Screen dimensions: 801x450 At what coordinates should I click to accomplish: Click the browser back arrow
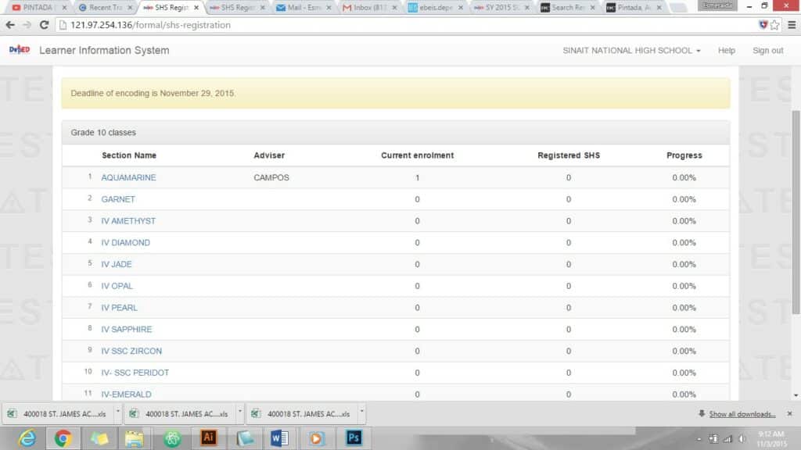[10, 25]
